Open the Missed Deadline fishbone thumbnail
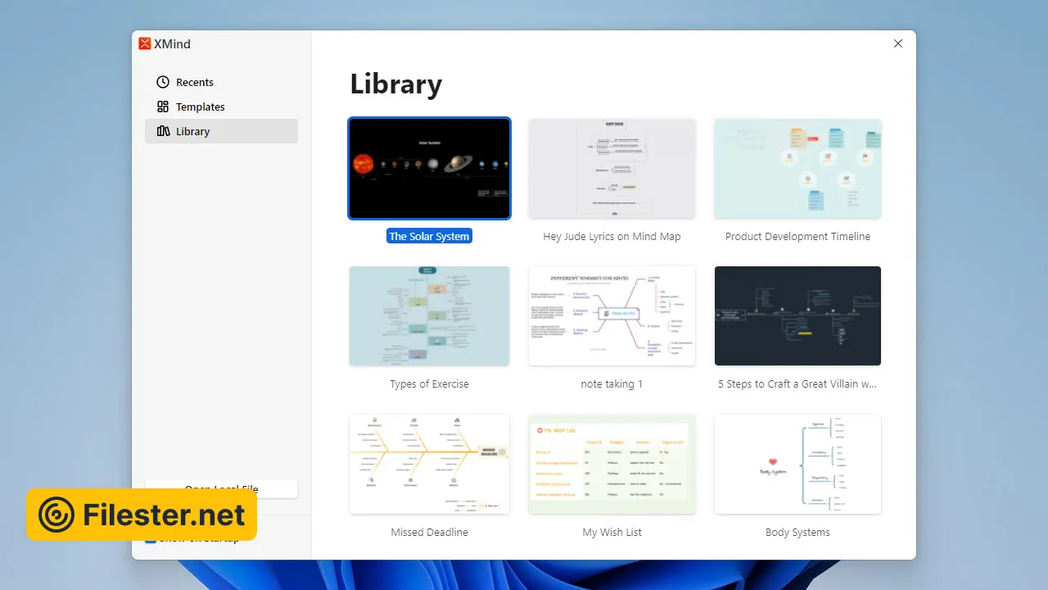1048x590 pixels. tap(429, 464)
